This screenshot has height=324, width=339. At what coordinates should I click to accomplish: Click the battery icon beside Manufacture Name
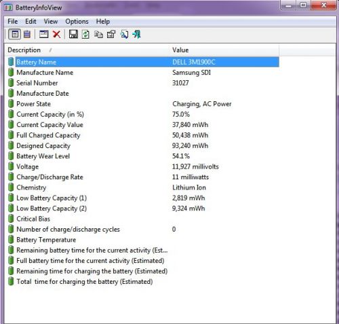[11, 72]
